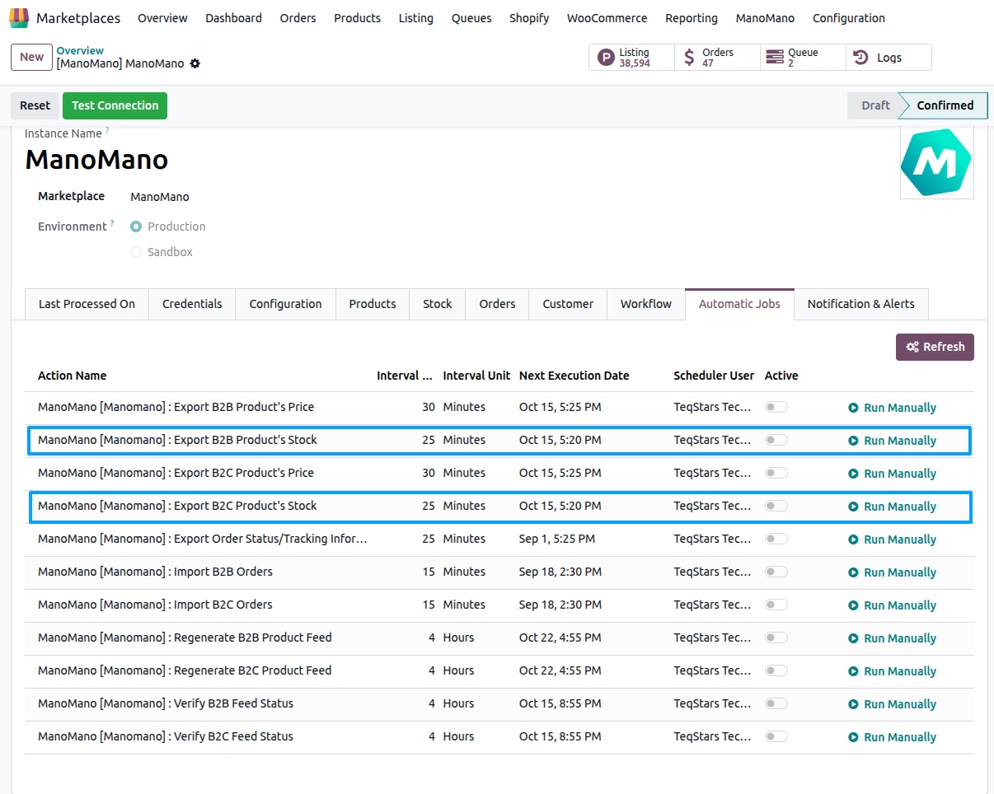Run Import B2B Orders manually
The image size is (994, 794).
[x=893, y=572]
